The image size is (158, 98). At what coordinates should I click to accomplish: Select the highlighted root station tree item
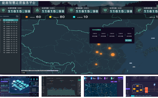pyautogui.click(x=11, y=20)
